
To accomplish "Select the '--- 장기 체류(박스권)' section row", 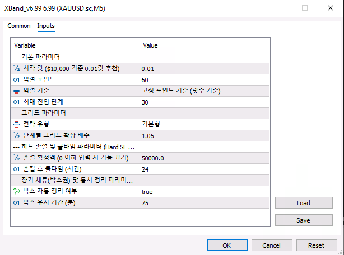I will pyautogui.click(x=141, y=181).
